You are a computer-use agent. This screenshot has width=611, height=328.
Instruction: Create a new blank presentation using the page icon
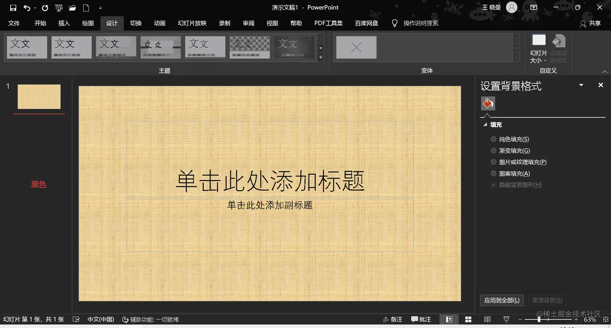coord(86,8)
